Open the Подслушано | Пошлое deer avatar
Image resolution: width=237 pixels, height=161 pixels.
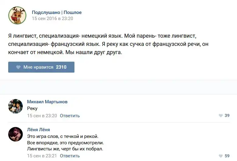point(17,15)
